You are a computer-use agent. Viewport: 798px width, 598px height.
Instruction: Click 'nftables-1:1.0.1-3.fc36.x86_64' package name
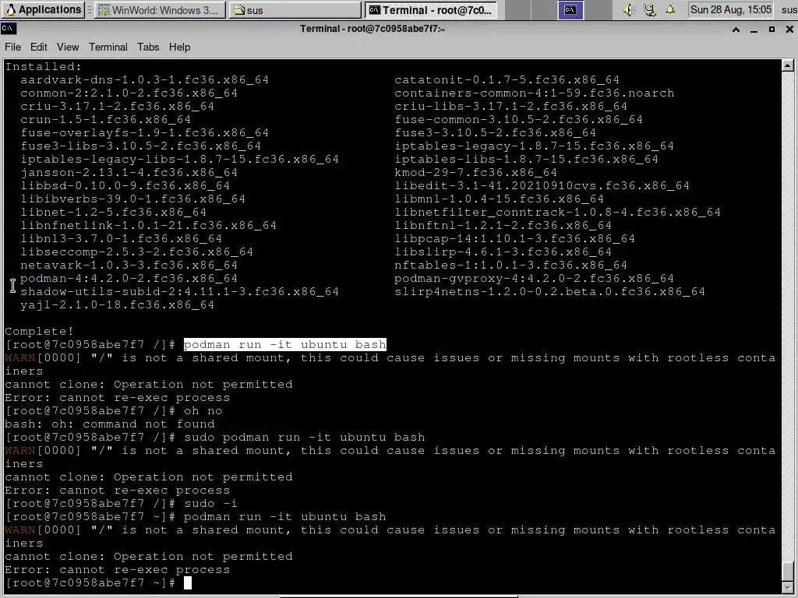(511, 266)
